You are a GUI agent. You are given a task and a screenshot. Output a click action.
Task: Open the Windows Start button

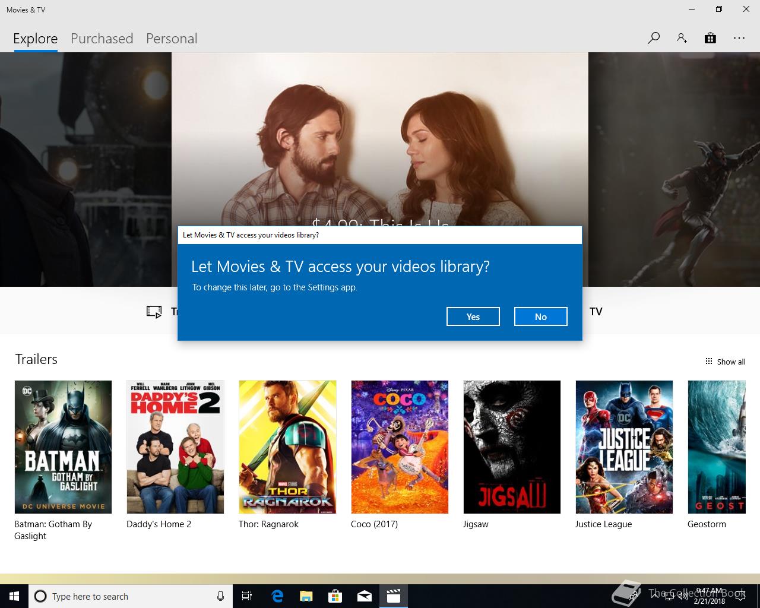tap(14, 596)
